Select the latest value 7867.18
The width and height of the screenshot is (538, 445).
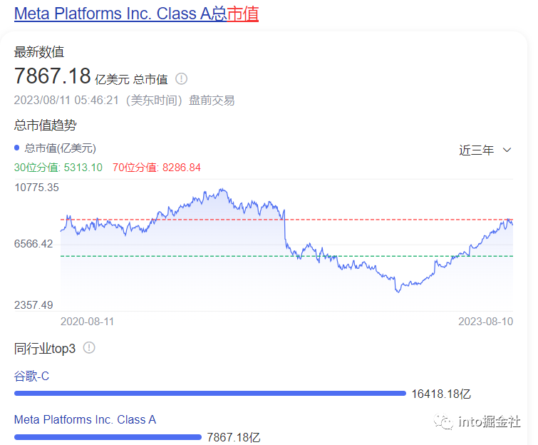click(x=53, y=76)
